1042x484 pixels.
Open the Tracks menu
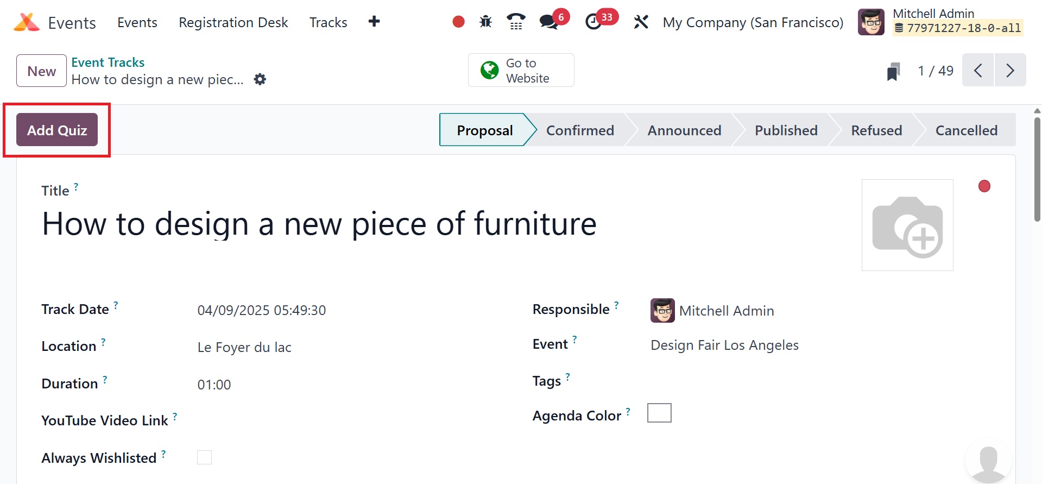click(x=328, y=23)
